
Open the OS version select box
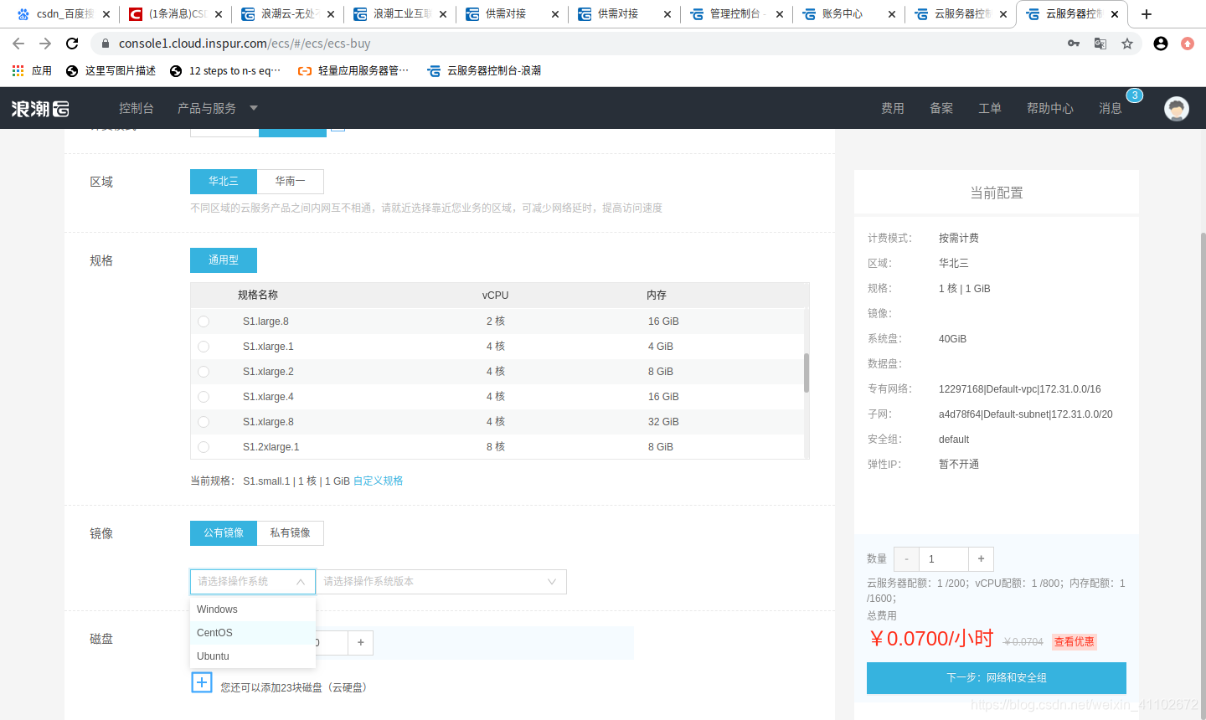441,582
